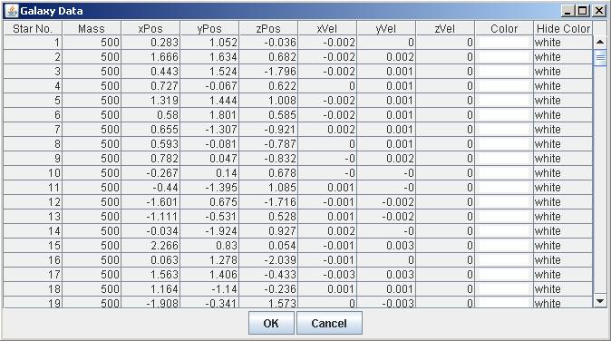Maximize the Galaxy Data window

[x=583, y=11]
